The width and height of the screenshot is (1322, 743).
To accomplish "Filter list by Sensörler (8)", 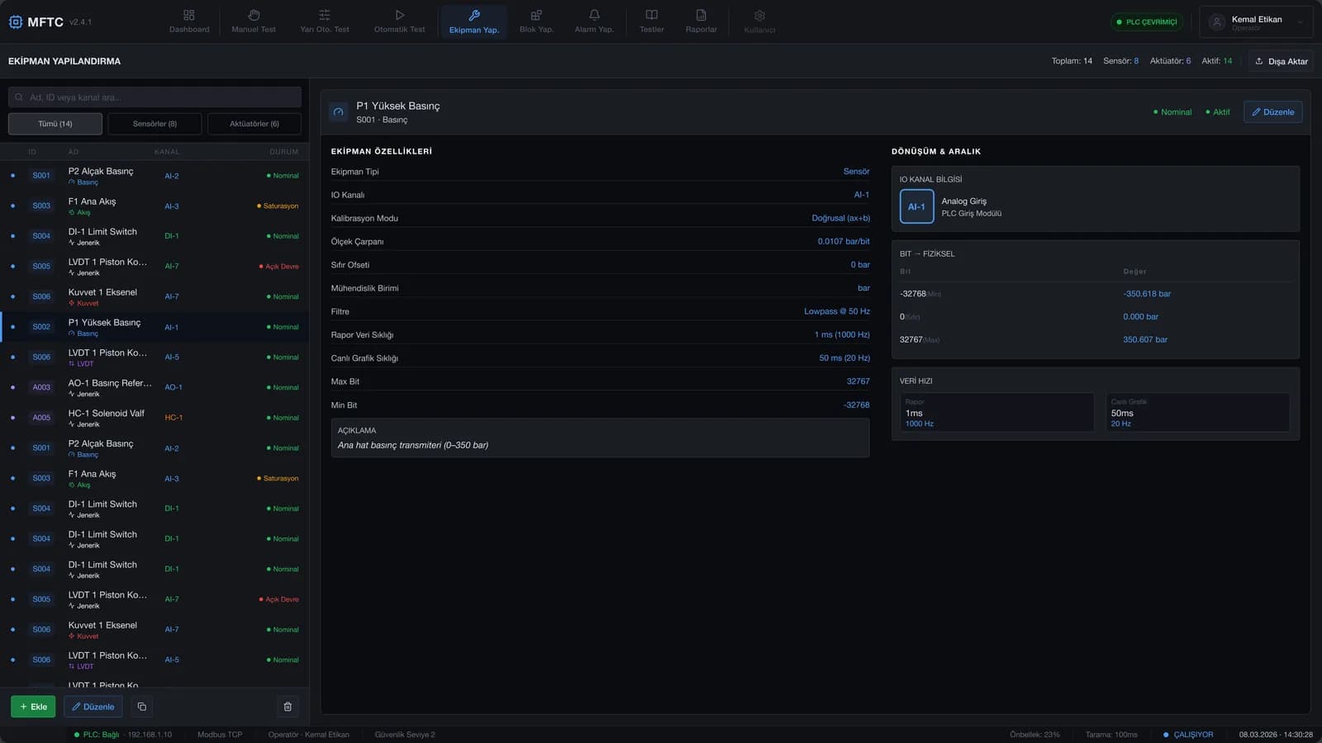I will coord(155,124).
